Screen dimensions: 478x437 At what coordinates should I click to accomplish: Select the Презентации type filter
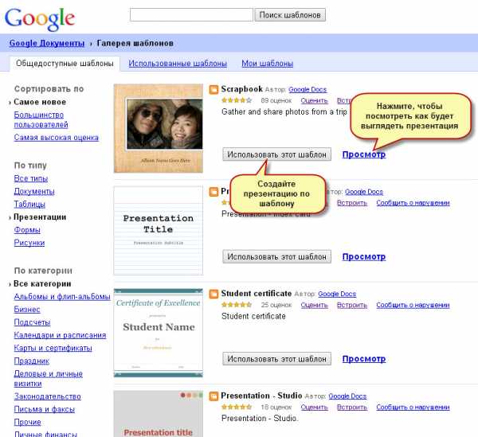(x=40, y=217)
